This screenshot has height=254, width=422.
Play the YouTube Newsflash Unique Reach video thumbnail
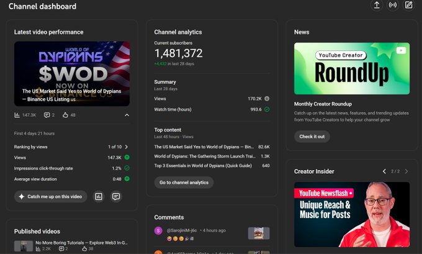pyautogui.click(x=352, y=214)
